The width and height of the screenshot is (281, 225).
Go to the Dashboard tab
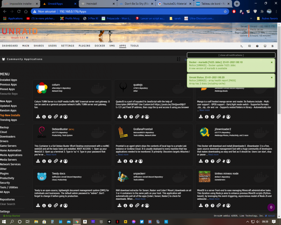(10, 46)
